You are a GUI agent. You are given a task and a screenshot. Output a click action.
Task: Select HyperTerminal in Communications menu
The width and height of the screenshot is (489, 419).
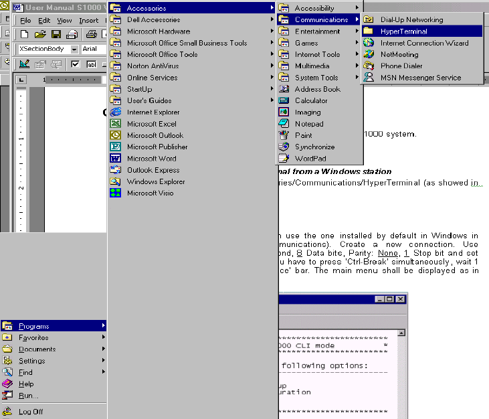pos(422,31)
